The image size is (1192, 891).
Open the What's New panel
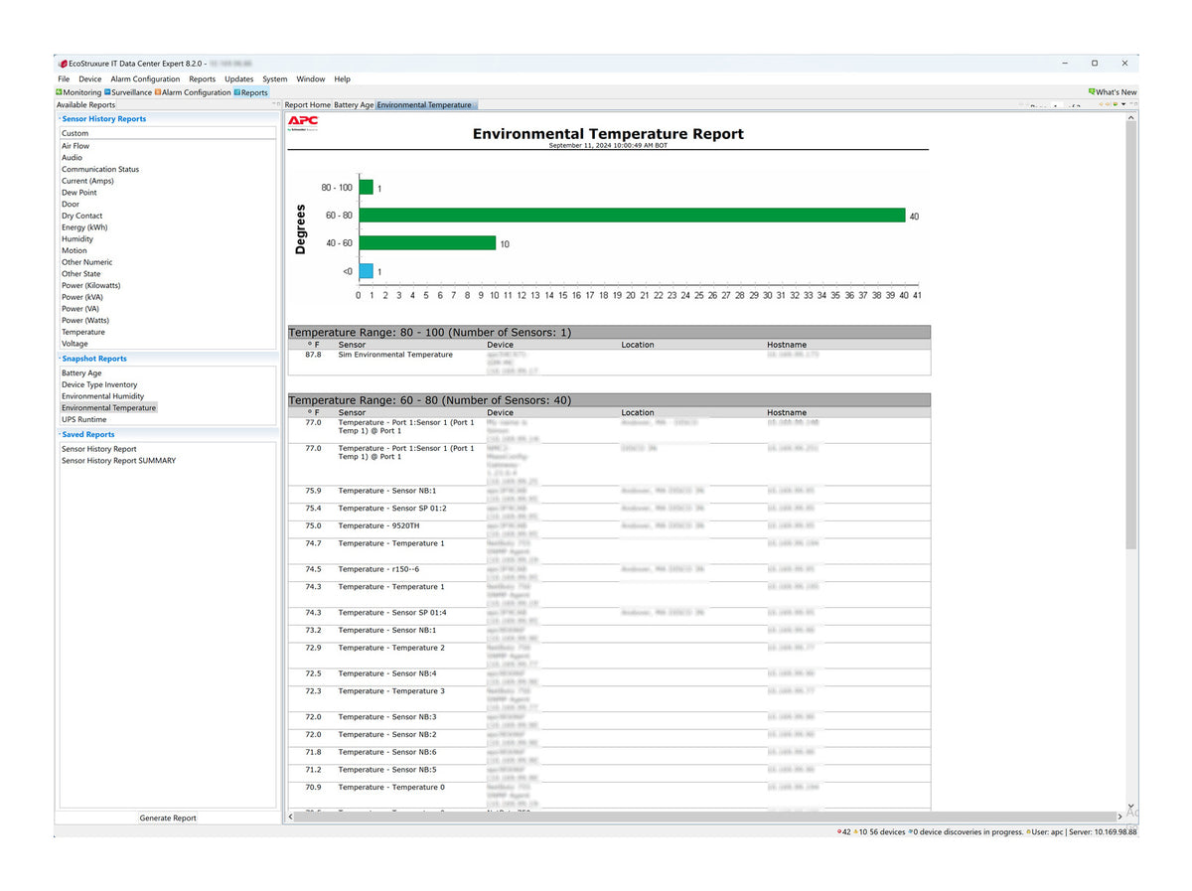click(1113, 92)
